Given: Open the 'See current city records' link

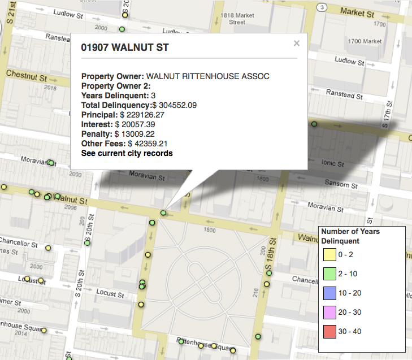Looking at the screenshot, I should pos(127,153).
